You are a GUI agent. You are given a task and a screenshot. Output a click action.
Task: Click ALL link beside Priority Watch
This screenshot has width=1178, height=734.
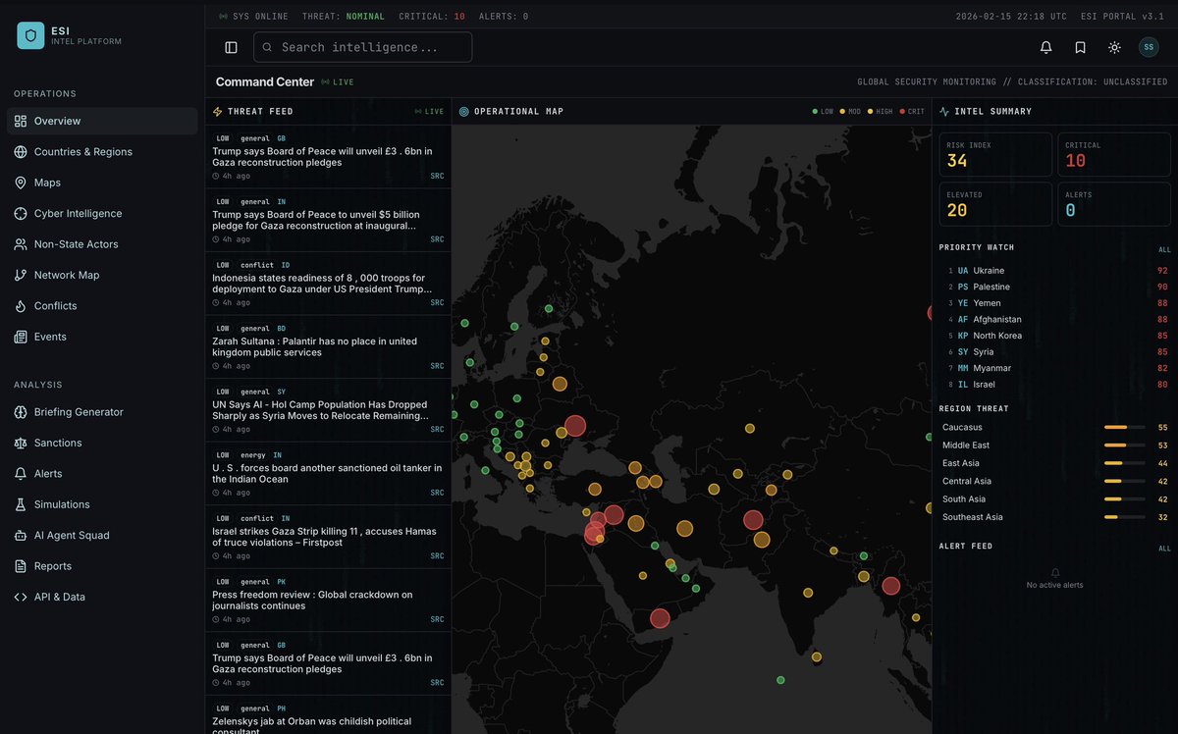coord(1164,249)
